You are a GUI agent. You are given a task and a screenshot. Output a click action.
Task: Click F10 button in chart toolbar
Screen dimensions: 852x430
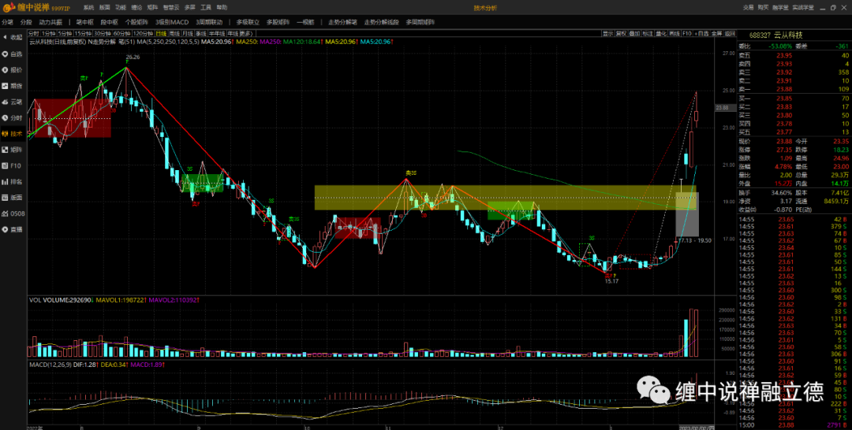click(687, 34)
